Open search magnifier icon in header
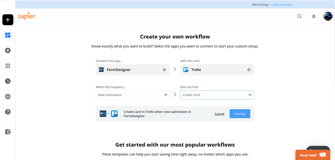 click(x=299, y=16)
